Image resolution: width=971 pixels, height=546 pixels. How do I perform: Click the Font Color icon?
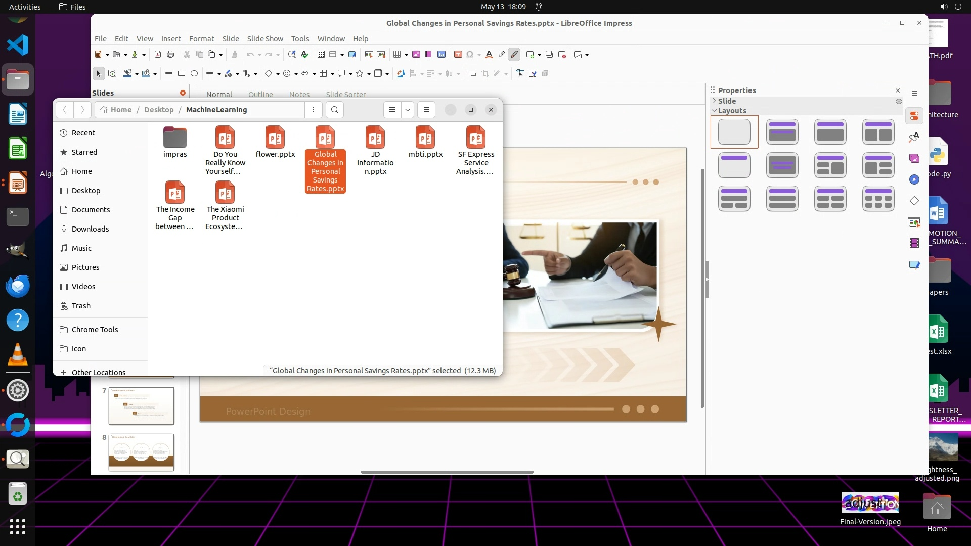[489, 55]
